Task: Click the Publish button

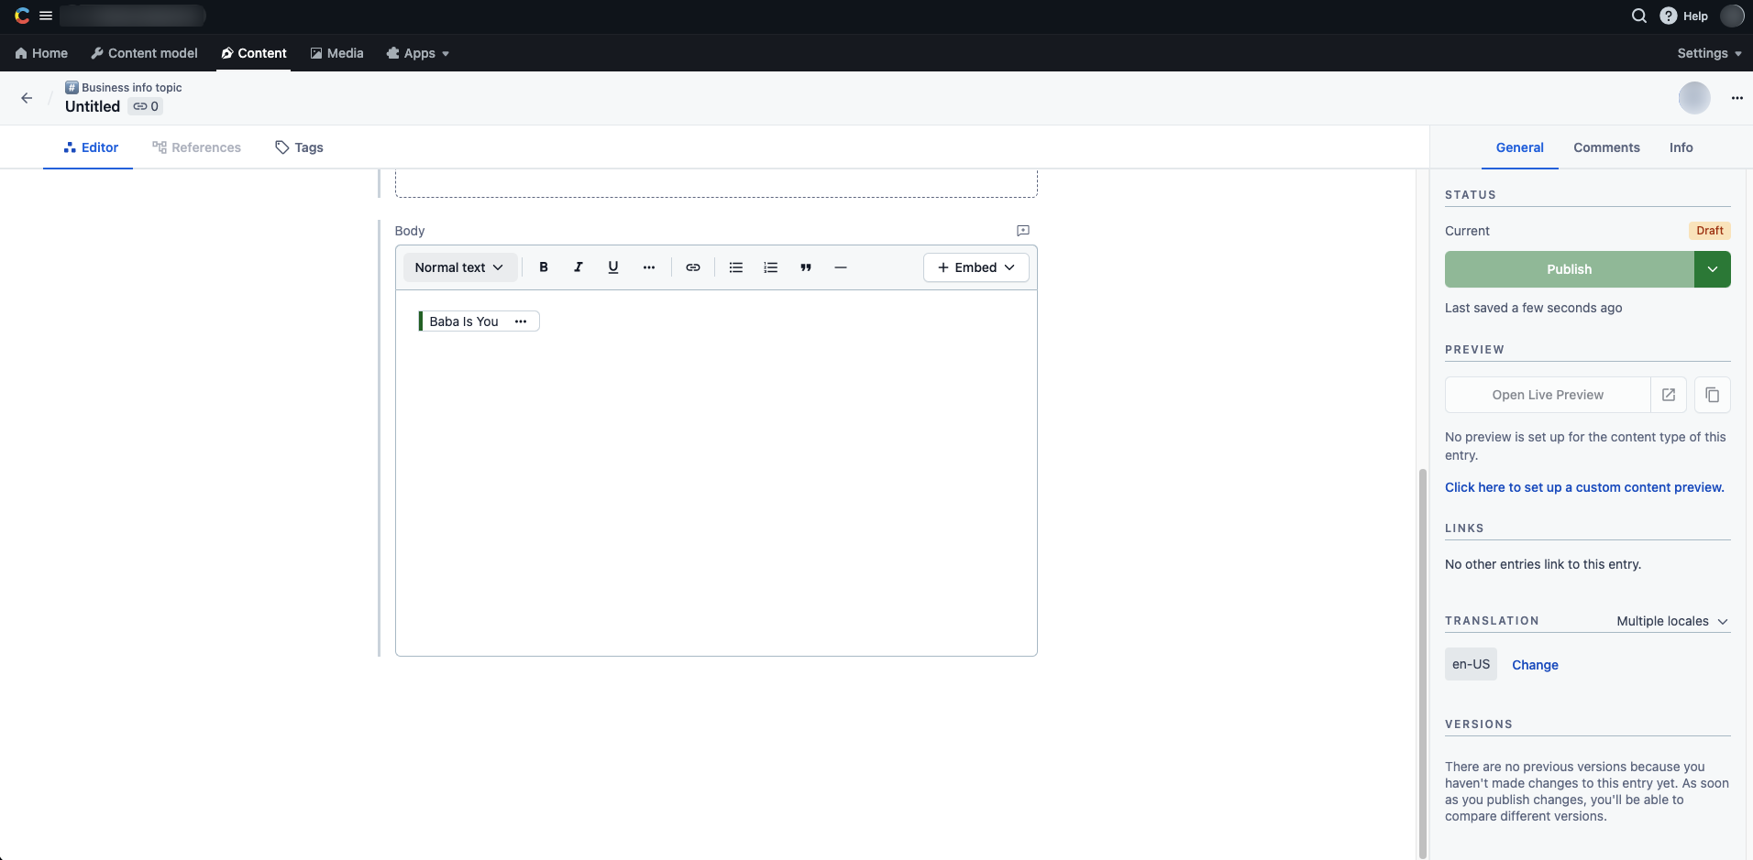Action: [1569, 269]
